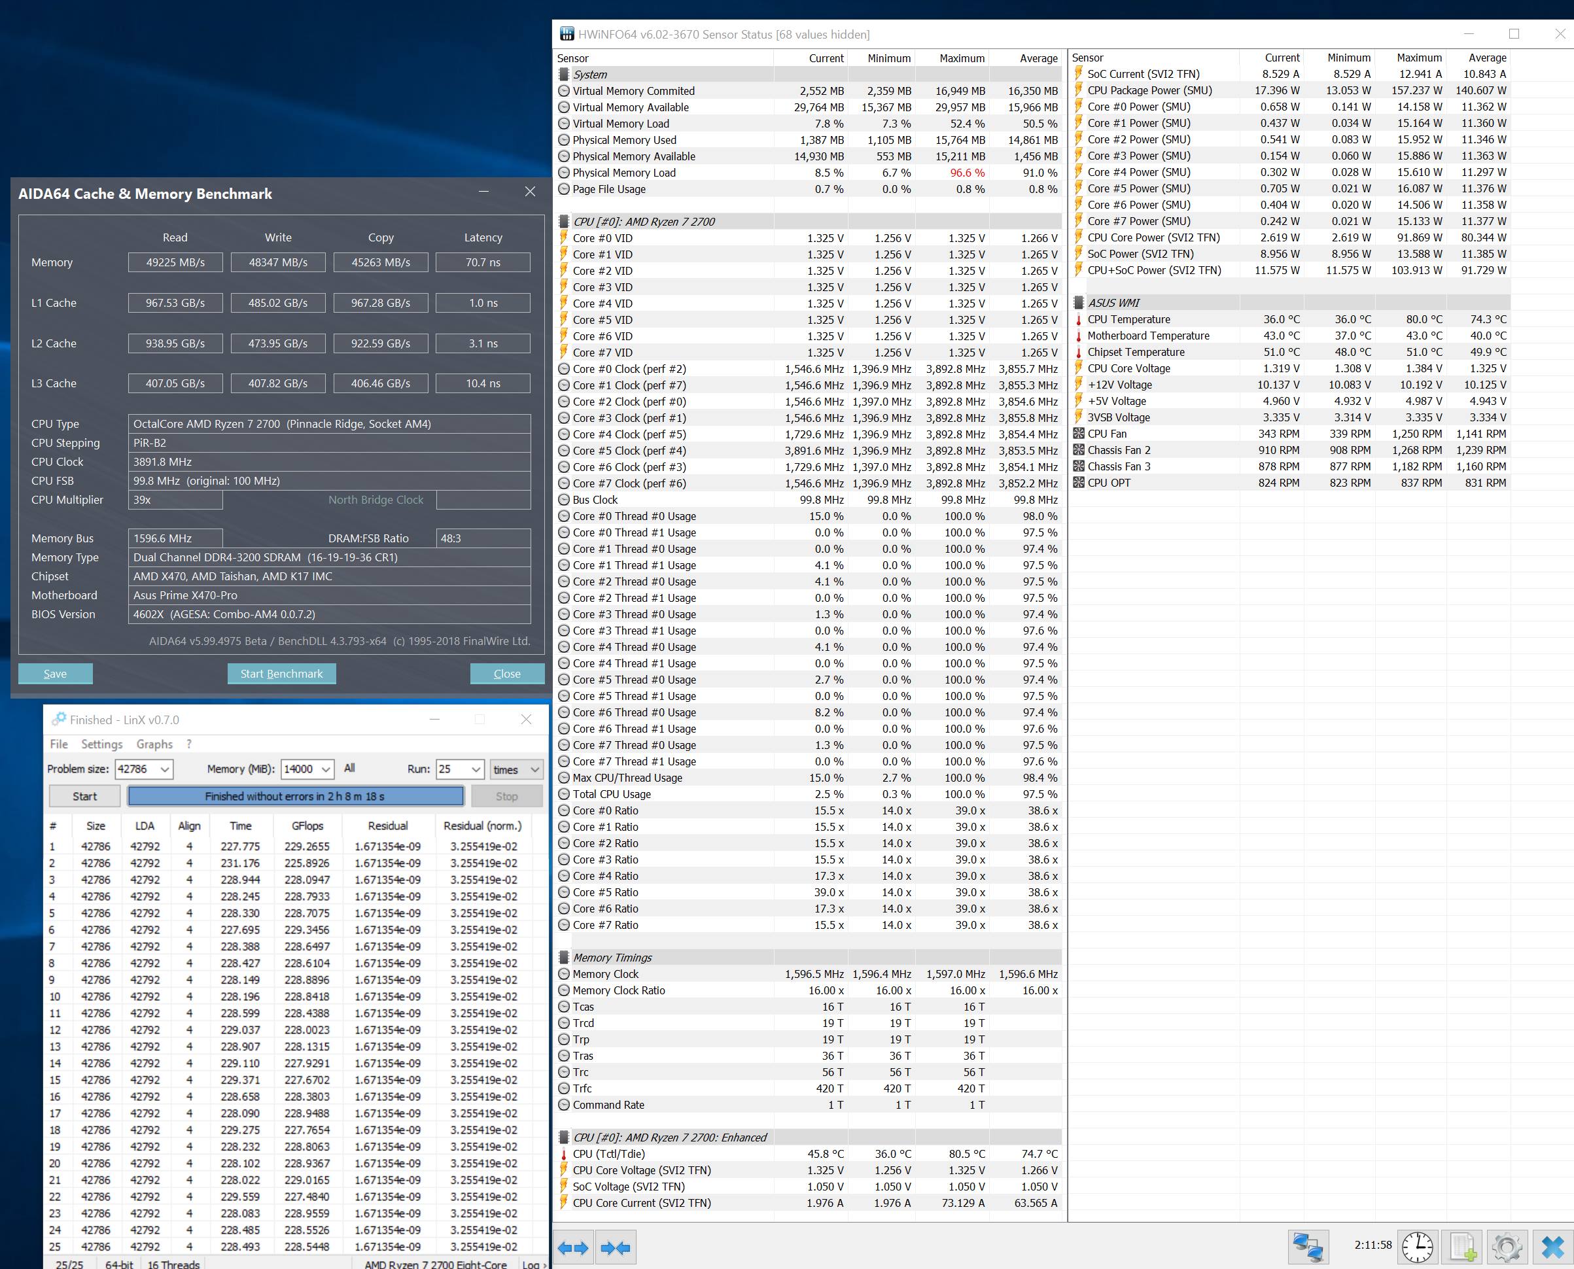
Task: Click the blue X close sensors icon
Action: [1552, 1246]
